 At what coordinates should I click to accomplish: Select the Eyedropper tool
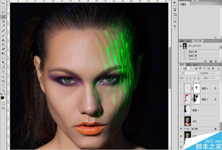click(3, 26)
